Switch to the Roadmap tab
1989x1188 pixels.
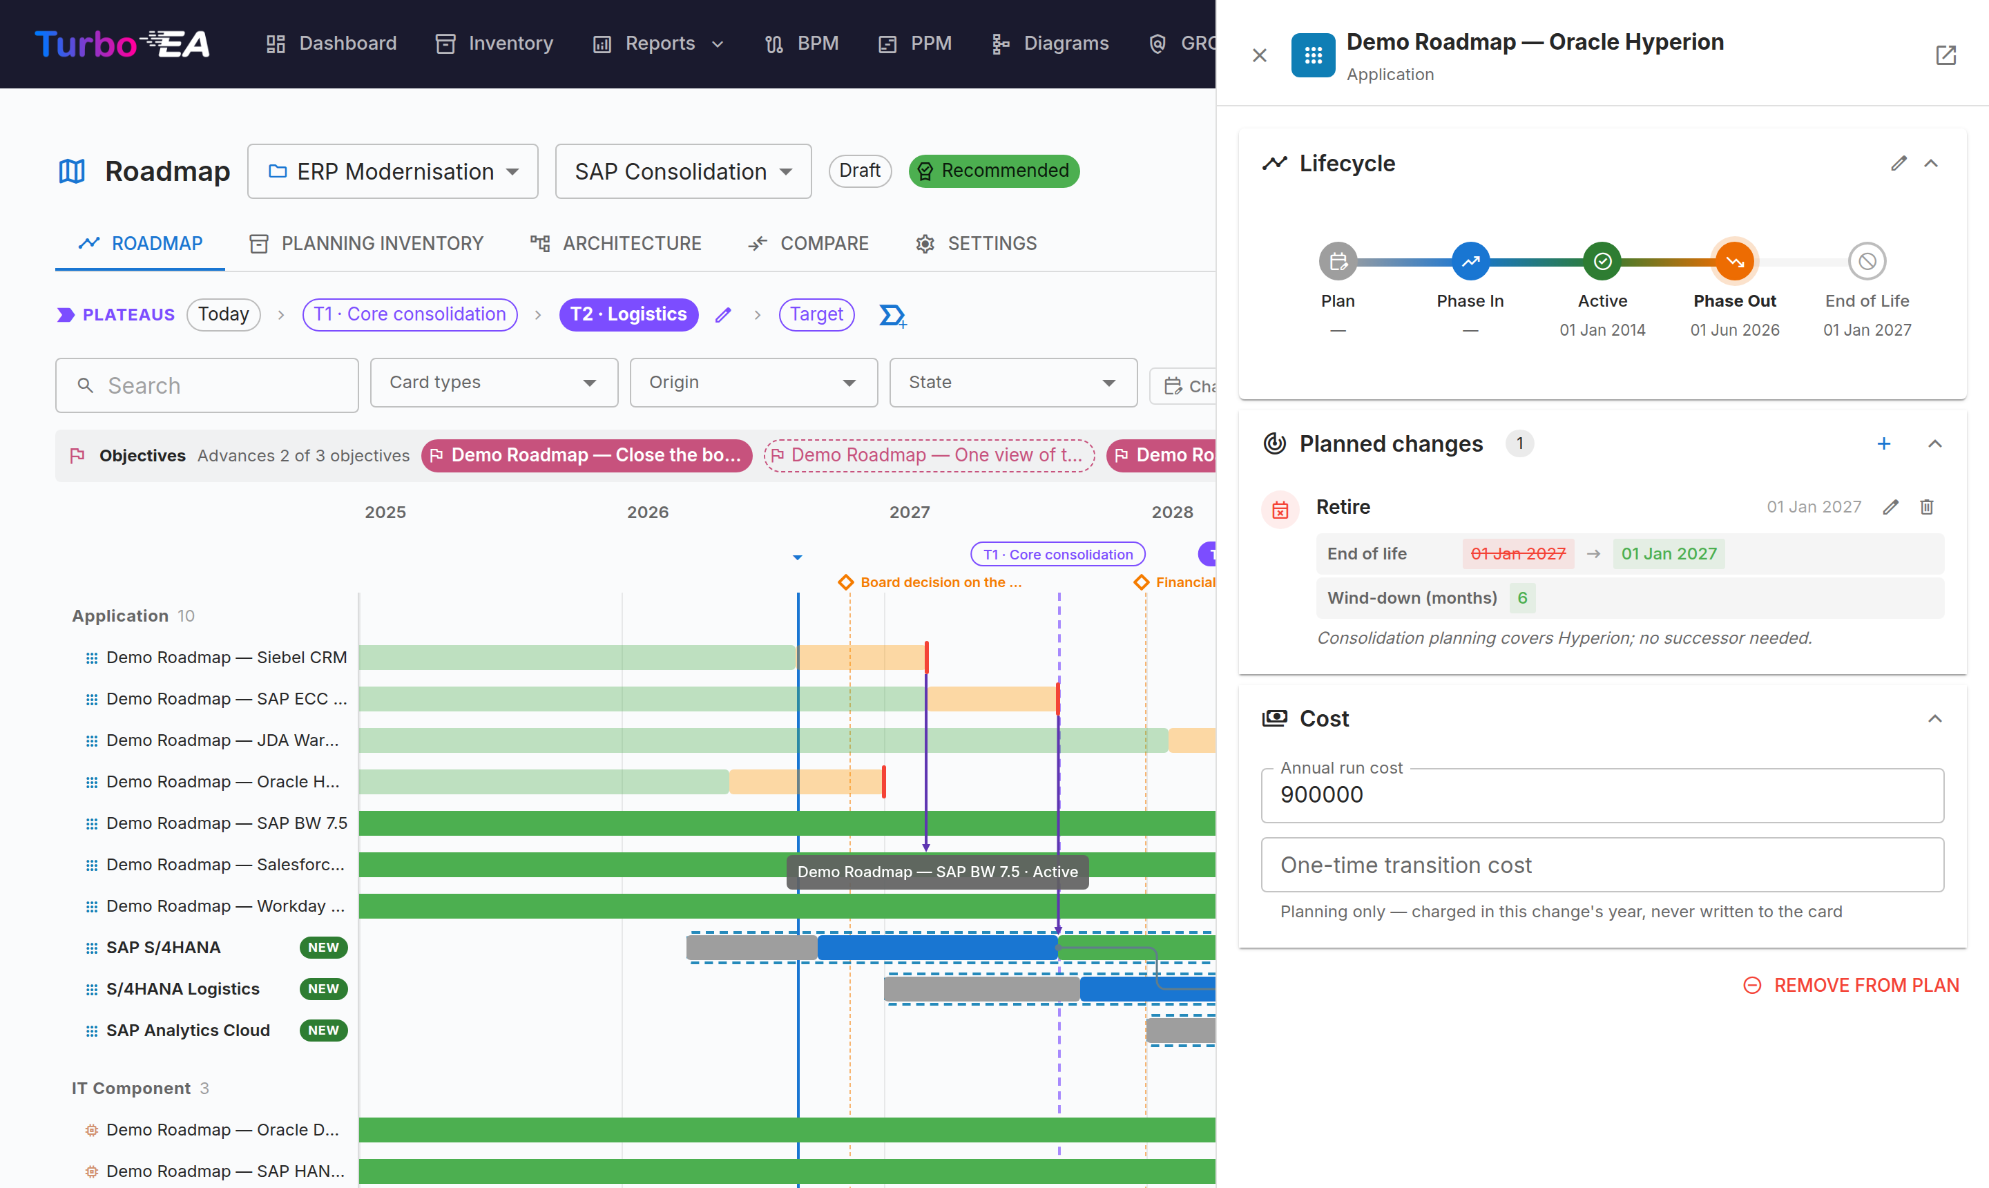140,243
